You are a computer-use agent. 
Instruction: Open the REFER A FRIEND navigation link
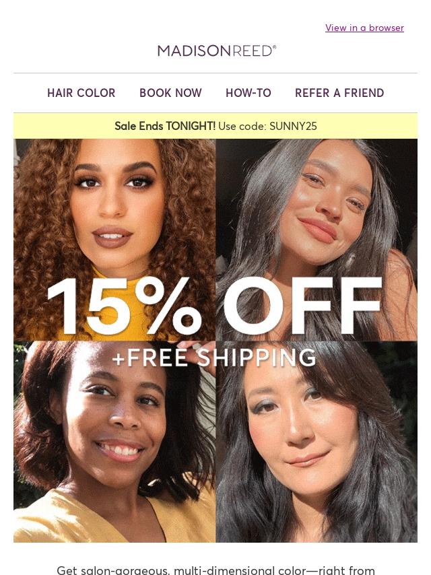pyautogui.click(x=339, y=93)
